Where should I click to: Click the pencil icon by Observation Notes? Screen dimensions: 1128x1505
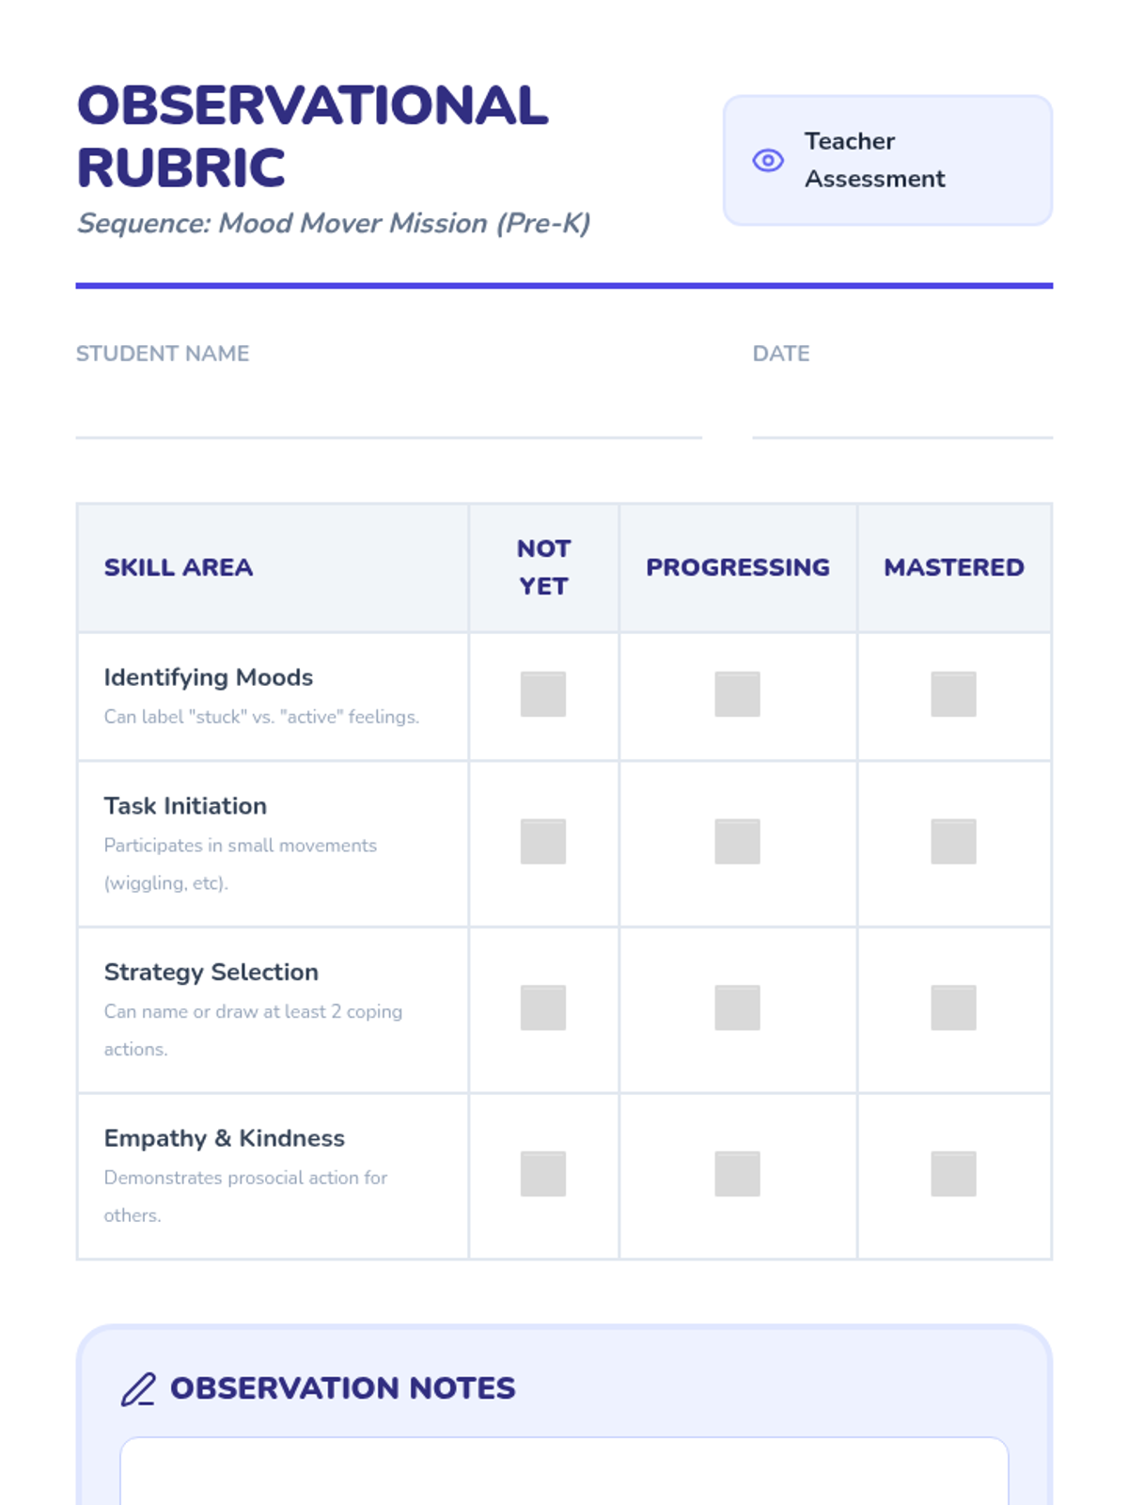pos(138,1389)
